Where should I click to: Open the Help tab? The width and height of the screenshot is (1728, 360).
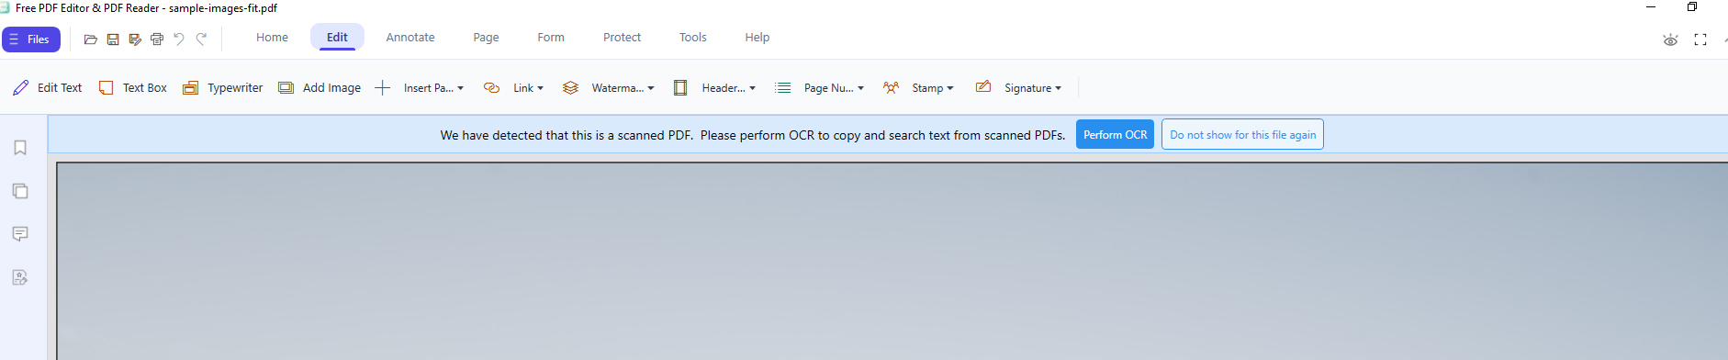point(757,38)
